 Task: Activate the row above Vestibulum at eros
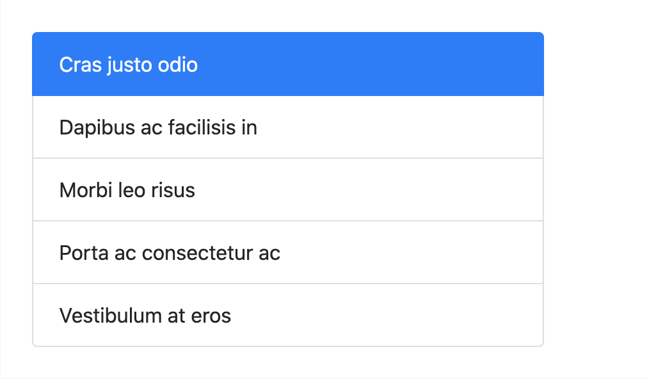[x=287, y=253]
